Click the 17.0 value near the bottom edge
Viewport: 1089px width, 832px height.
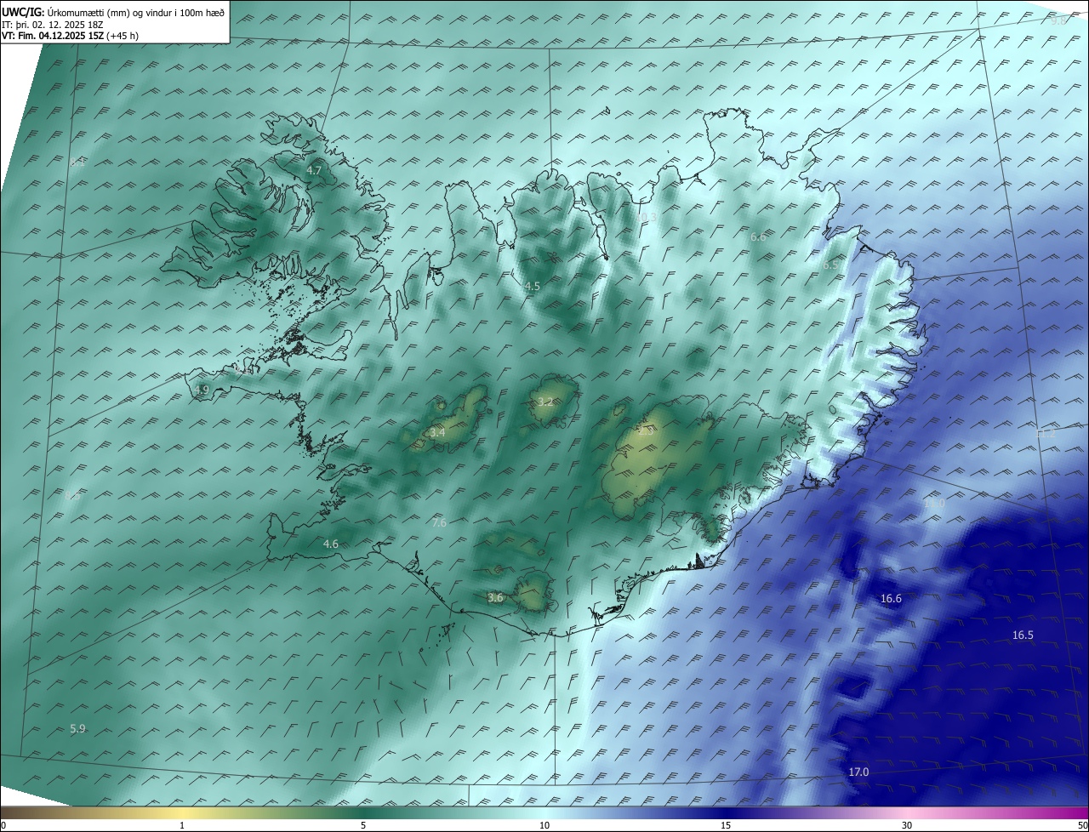(x=859, y=772)
